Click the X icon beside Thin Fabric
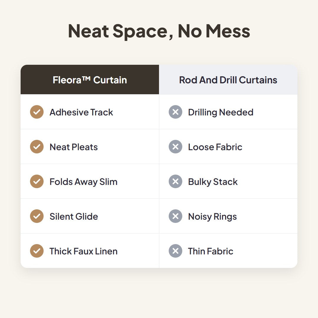The image size is (318, 318). click(175, 251)
